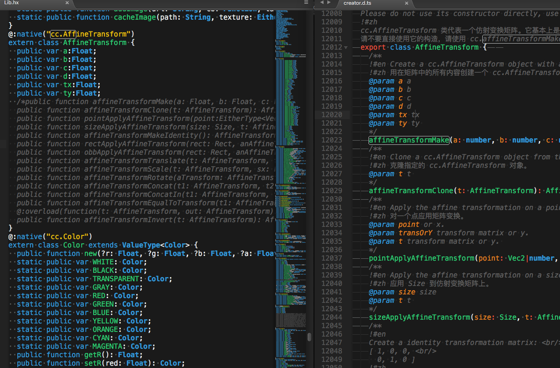Screen dimensions: 560x368
Task: Click line number 12029 in gutter
Action: (332, 191)
